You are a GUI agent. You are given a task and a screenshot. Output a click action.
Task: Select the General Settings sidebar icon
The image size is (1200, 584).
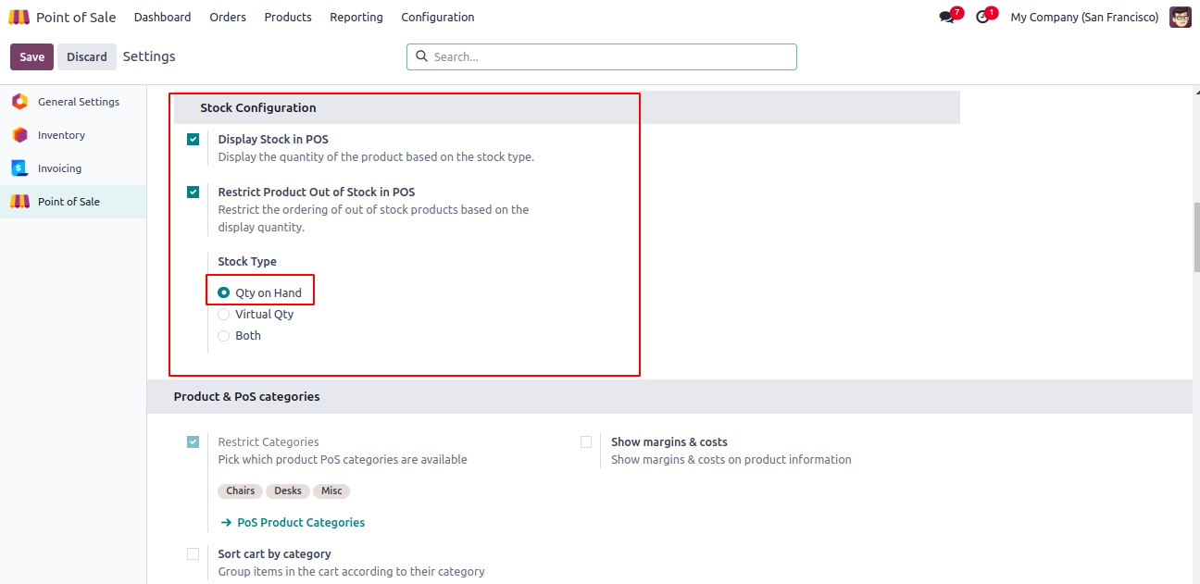[x=19, y=102]
